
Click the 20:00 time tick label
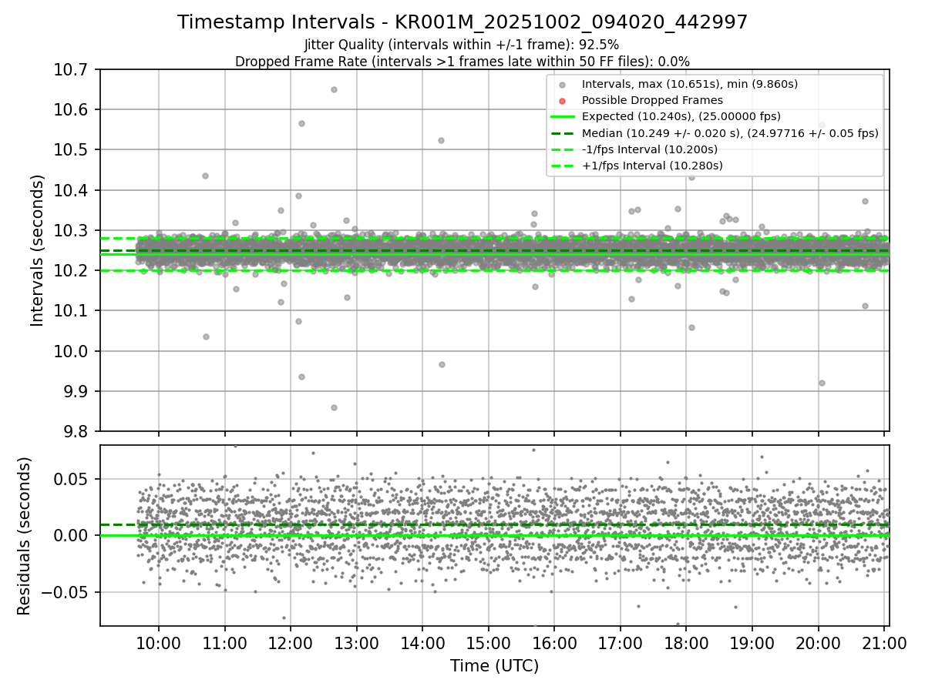click(x=818, y=644)
